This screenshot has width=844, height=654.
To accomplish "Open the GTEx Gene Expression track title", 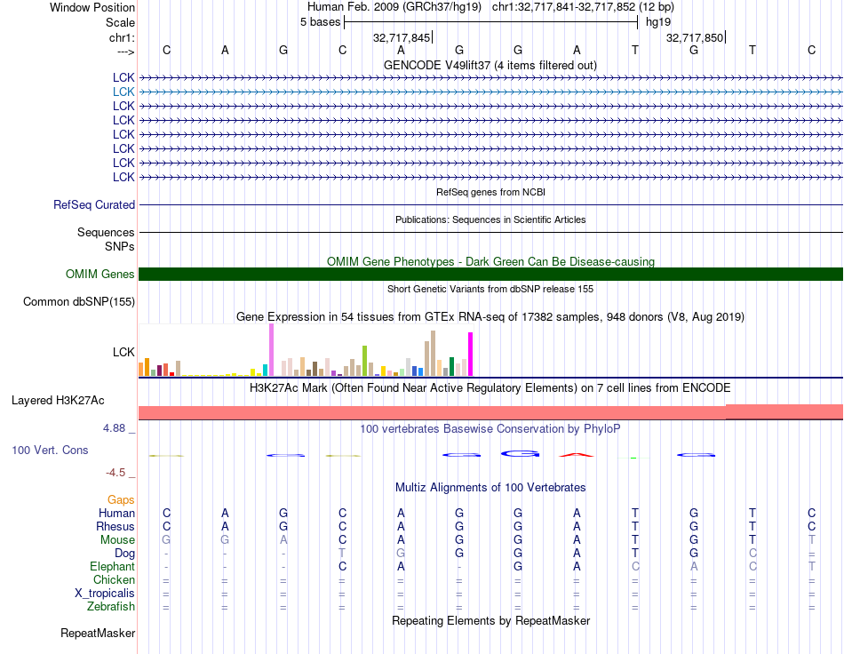I will pyautogui.click(x=490, y=317).
